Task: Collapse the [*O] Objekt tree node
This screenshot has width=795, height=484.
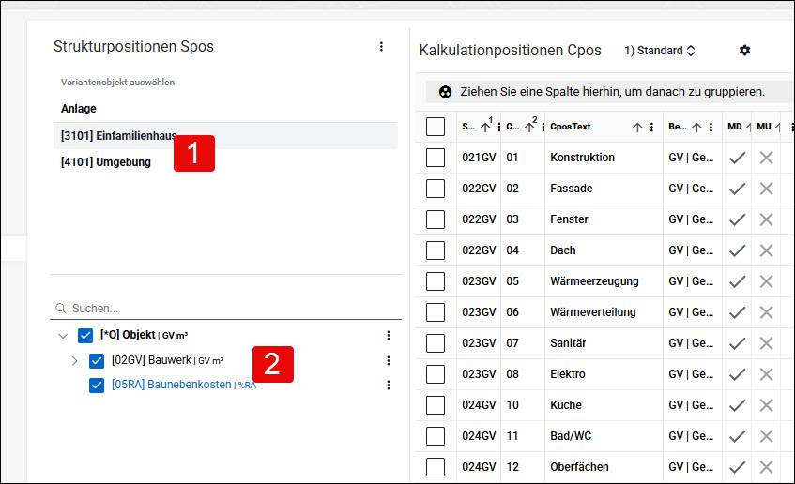Action: [63, 336]
